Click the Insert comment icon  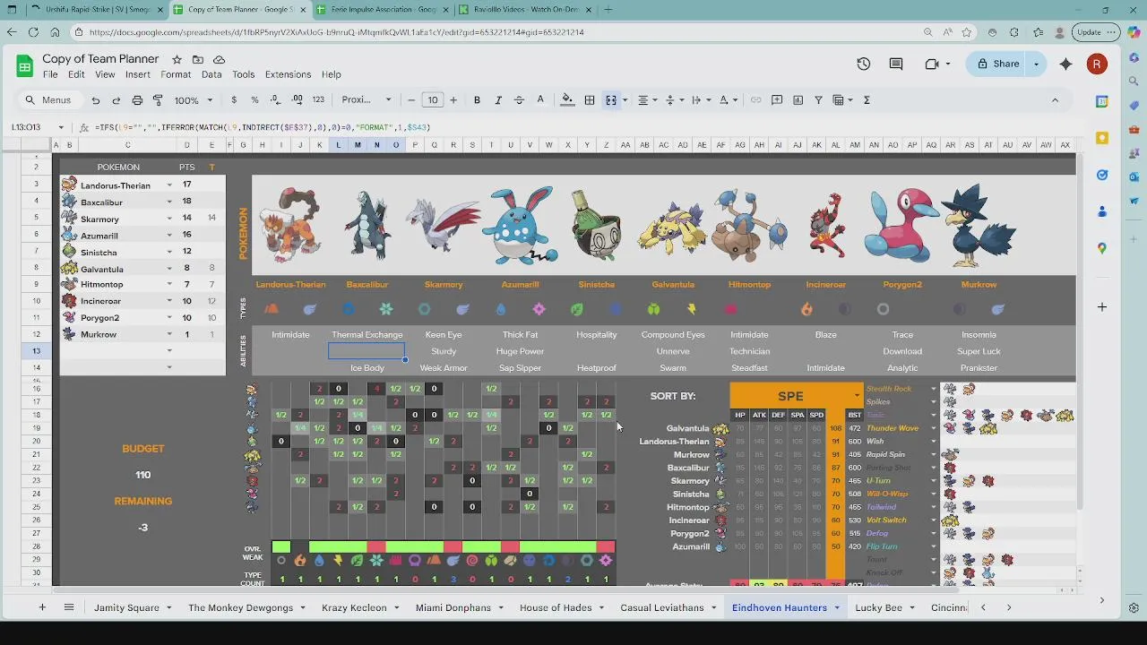(x=777, y=100)
